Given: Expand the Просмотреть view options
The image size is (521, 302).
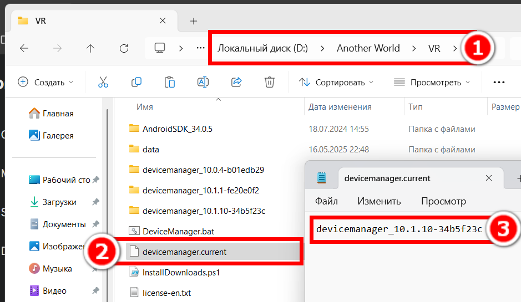Looking at the screenshot, I should point(432,82).
